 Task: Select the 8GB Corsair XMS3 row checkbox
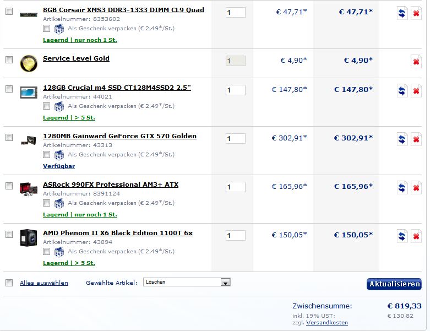(x=9, y=11)
